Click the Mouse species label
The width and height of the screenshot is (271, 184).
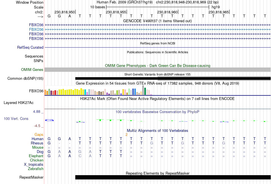pos(38,148)
